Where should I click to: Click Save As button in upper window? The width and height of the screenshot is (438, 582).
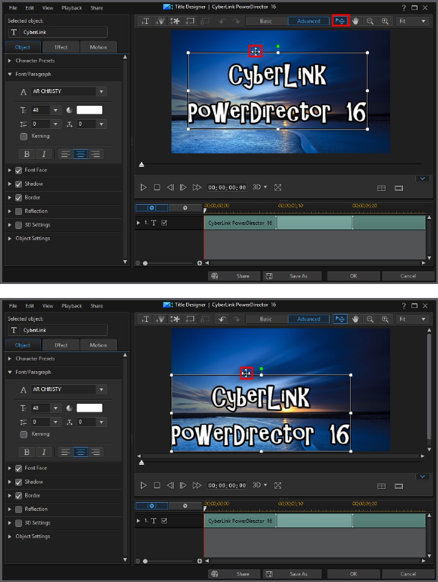coord(292,276)
